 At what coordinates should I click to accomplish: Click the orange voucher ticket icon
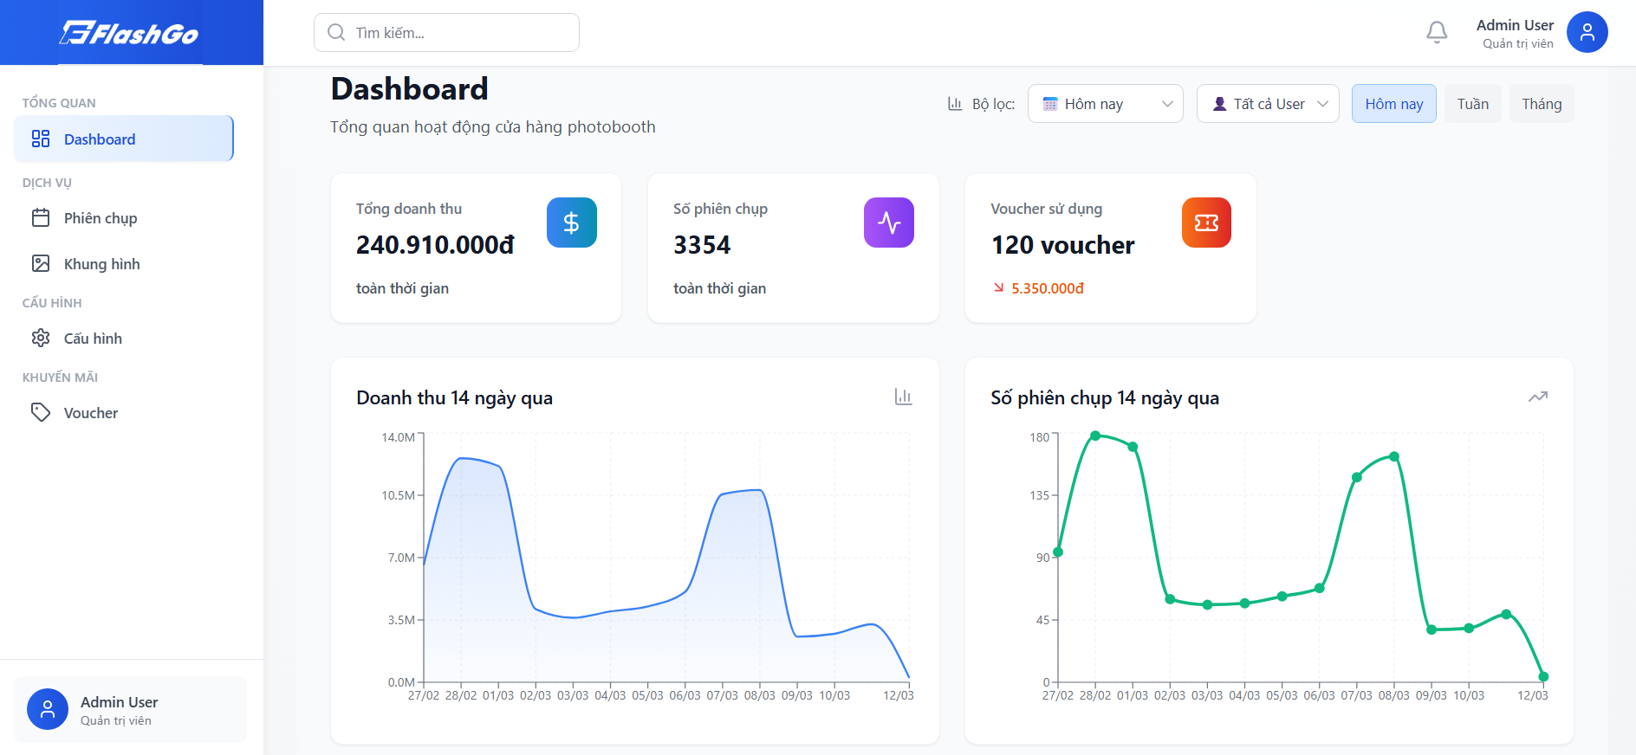point(1206,223)
